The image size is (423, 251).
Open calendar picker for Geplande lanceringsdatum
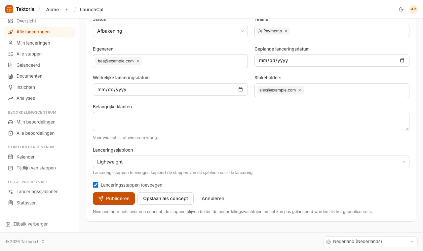[402, 60]
